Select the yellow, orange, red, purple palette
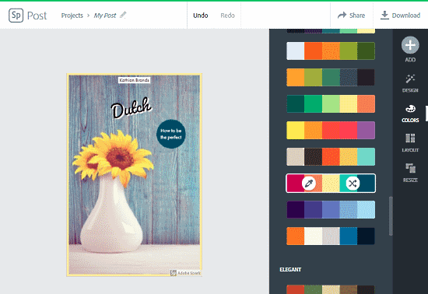The height and width of the screenshot is (294, 428). coord(331,131)
